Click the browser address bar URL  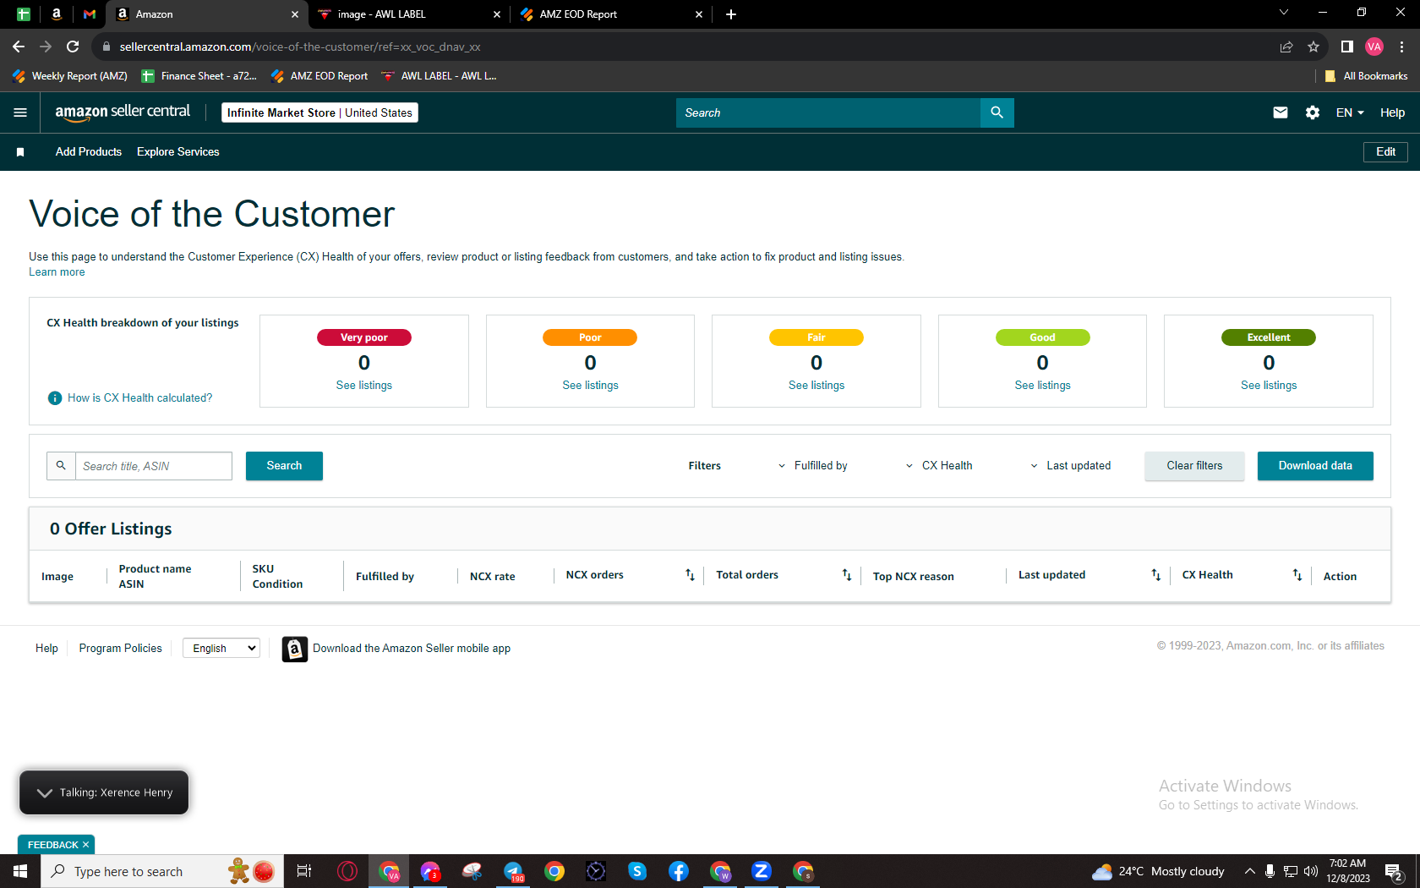[300, 47]
